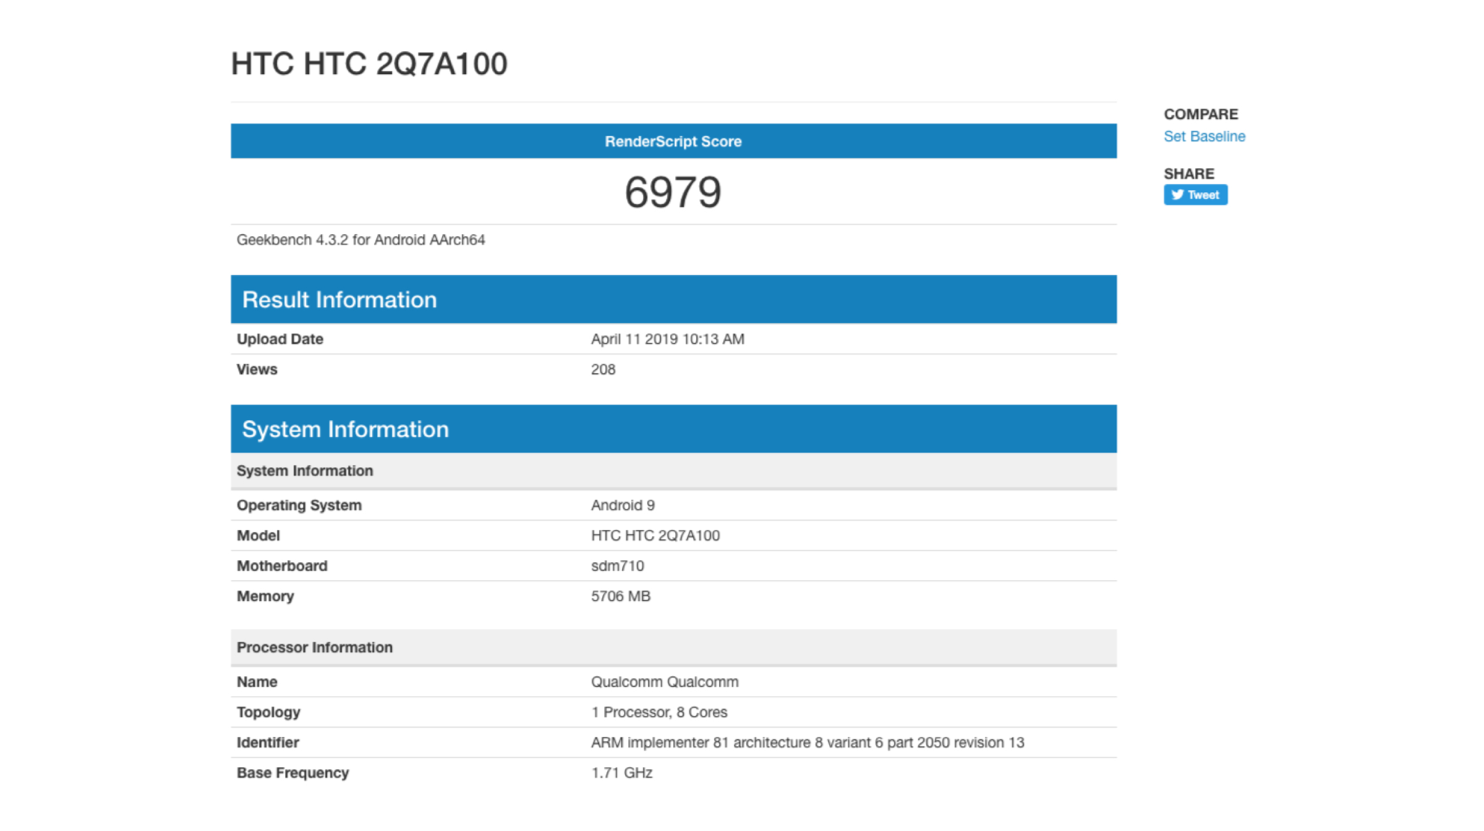Click the ARM implementer identifier text
The image size is (1484, 831).
pos(807,743)
